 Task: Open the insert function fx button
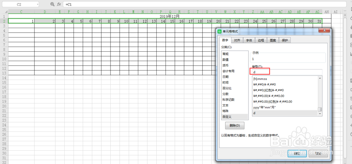[x=59, y=4]
